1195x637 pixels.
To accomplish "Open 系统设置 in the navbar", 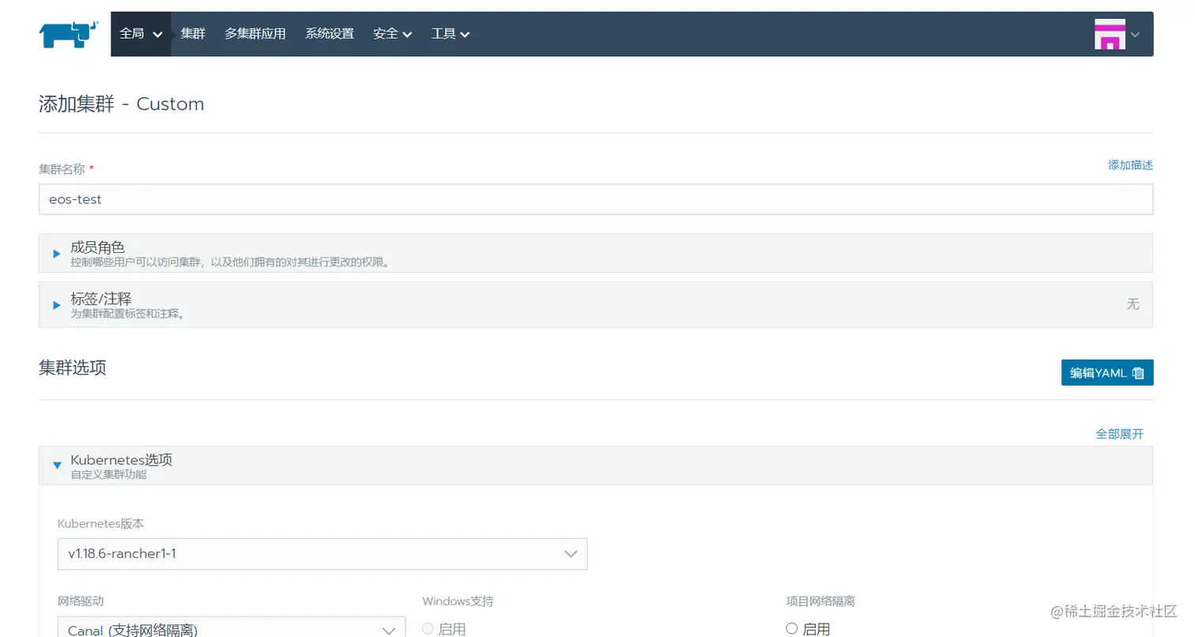I will point(330,34).
